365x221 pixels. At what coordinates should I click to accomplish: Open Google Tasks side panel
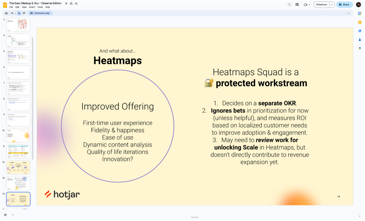(360, 31)
